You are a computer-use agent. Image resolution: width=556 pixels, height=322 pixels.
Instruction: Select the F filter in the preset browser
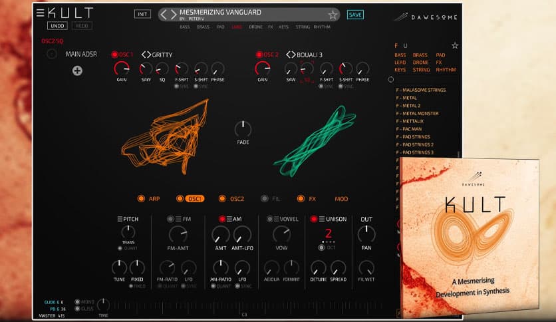(396, 46)
